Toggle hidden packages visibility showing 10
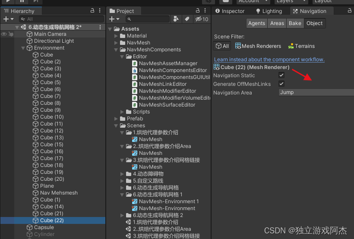354x239 pixels. pos(202,19)
